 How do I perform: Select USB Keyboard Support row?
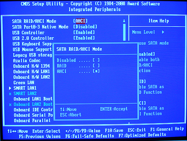[x=32, y=44]
